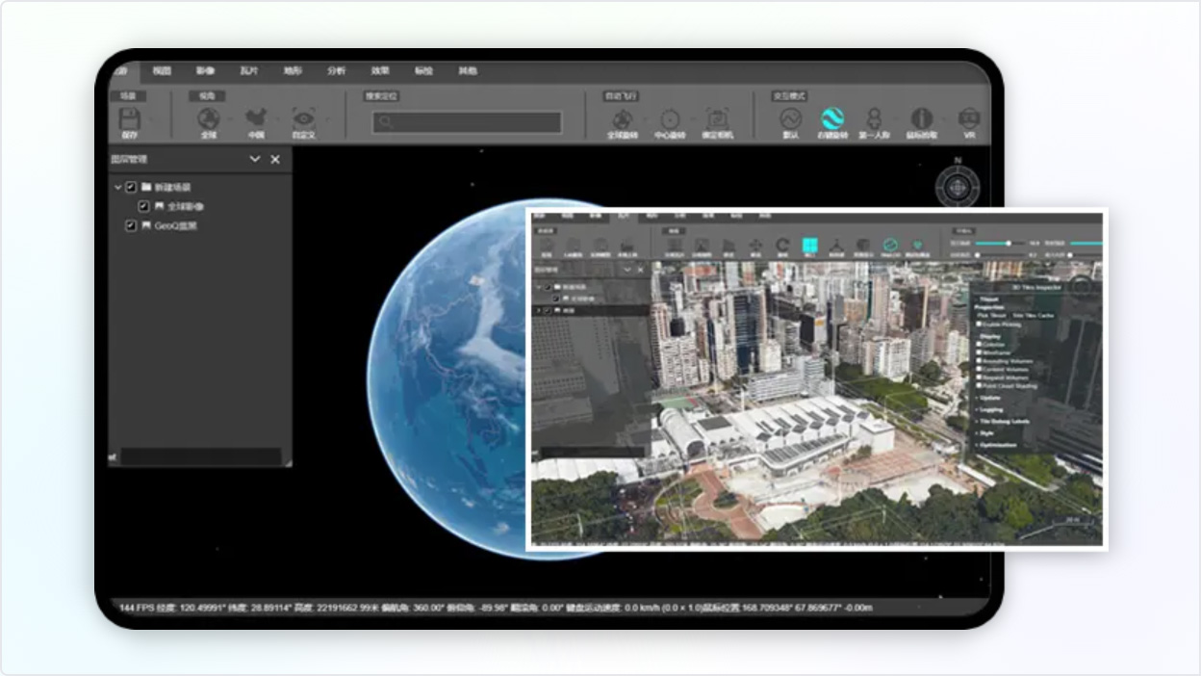The image size is (1201, 676).
Task: Click the Pick Tileset button
Action: [x=991, y=315]
